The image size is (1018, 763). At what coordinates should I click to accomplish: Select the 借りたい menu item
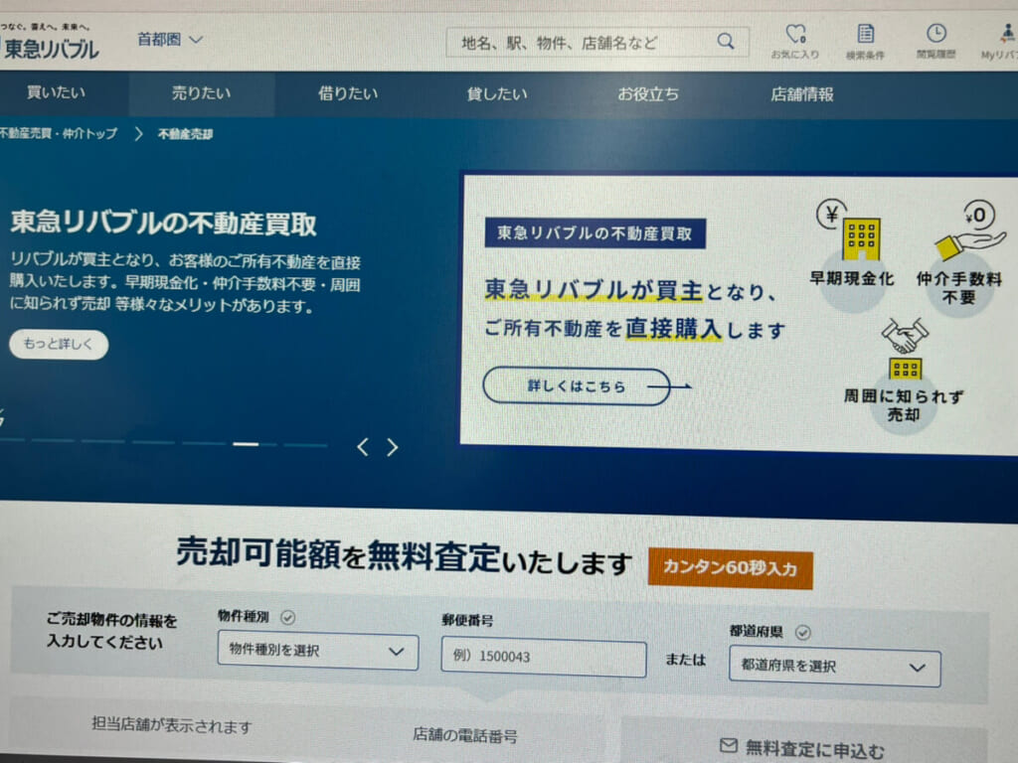[348, 94]
